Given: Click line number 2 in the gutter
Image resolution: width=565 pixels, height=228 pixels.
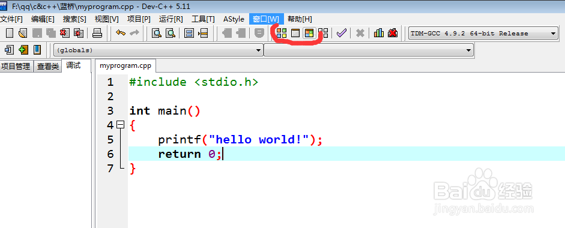Looking at the screenshot, I should [x=110, y=96].
